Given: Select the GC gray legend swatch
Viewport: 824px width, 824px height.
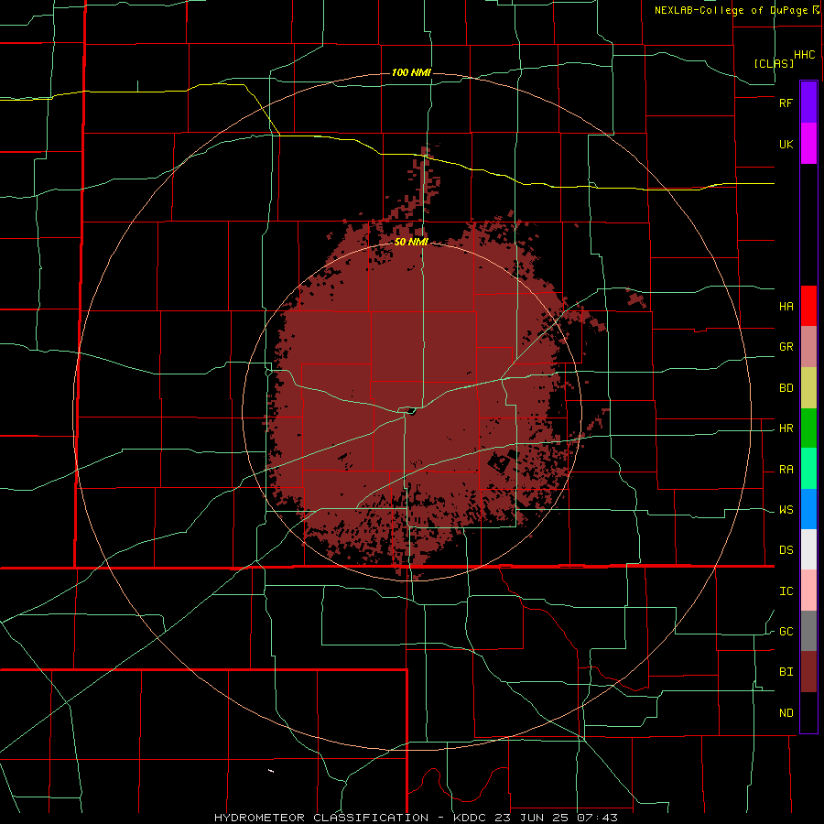Looking at the screenshot, I should coord(808,631).
